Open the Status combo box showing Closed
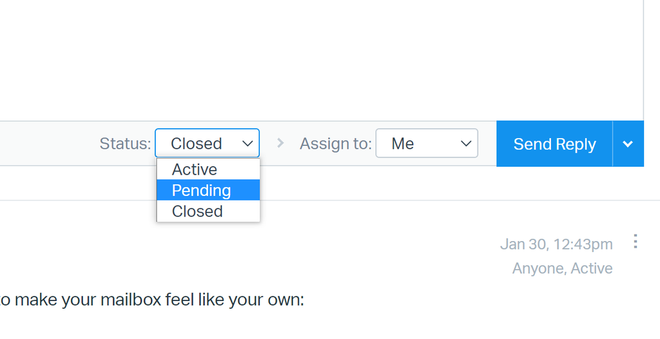660x339 pixels. tap(207, 143)
